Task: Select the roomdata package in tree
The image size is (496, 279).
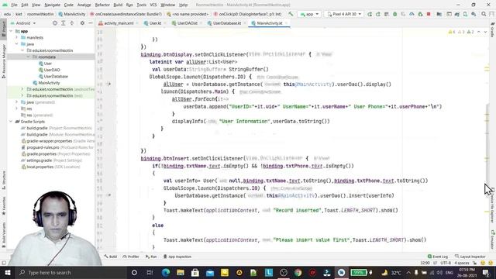Action: coord(46,57)
